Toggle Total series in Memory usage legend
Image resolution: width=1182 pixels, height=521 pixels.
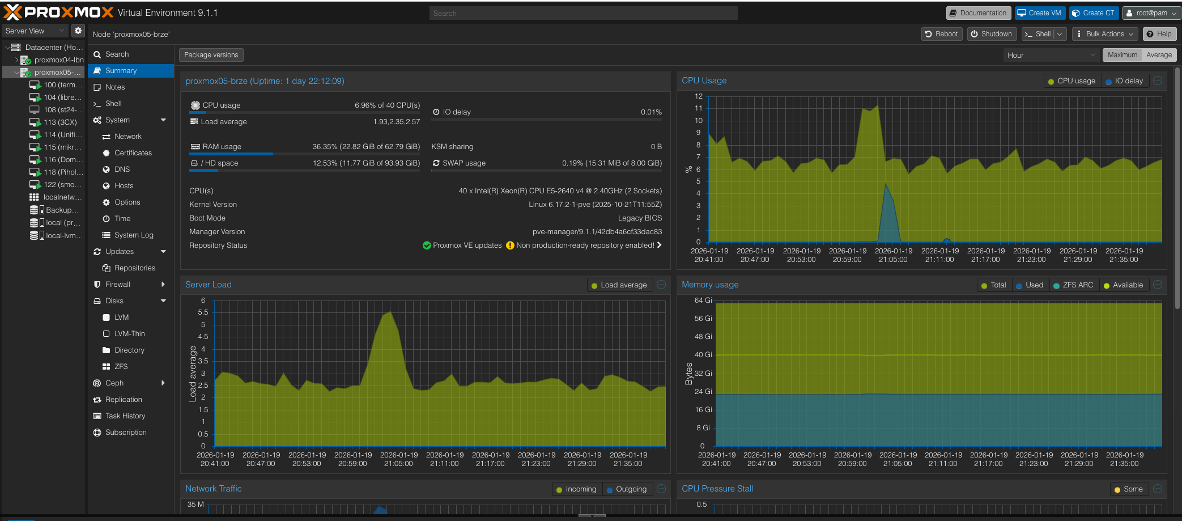(x=994, y=285)
